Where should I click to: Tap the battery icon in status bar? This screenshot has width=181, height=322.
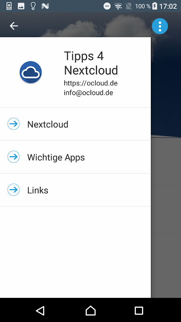tap(155, 6)
